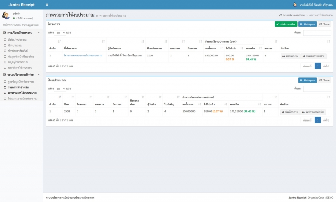336x202 pixels.
Task: Collapse the first sidebar menu group chevron
Action: click(x=39, y=33)
